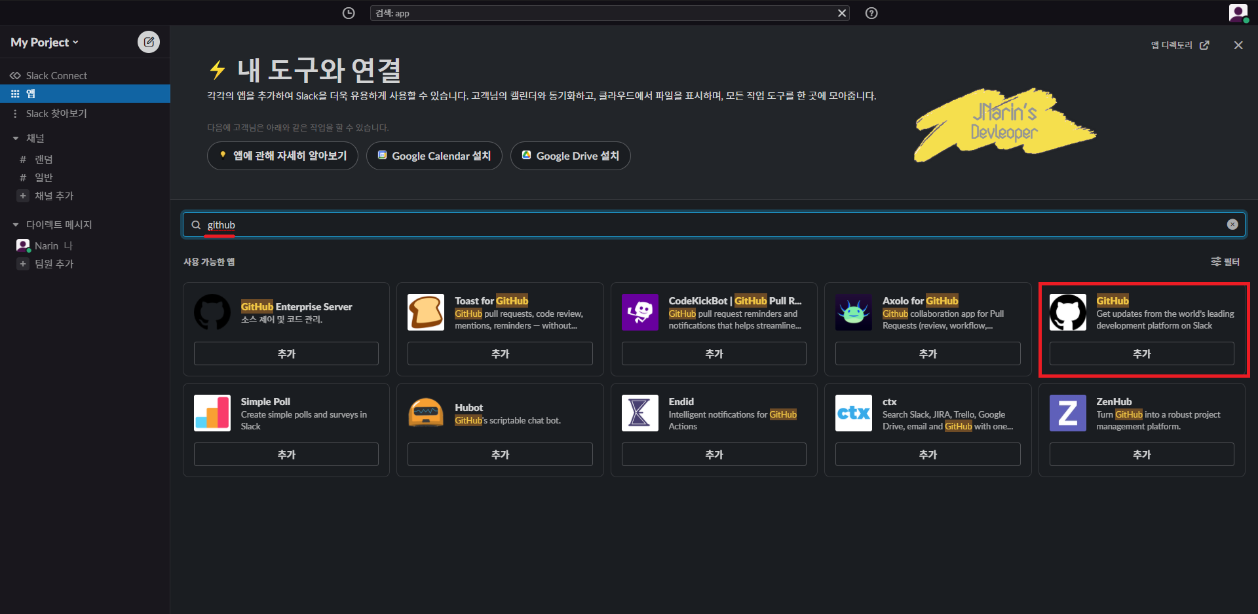Click the ZenHub Z icon
This screenshot has height=614, width=1258.
point(1068,413)
